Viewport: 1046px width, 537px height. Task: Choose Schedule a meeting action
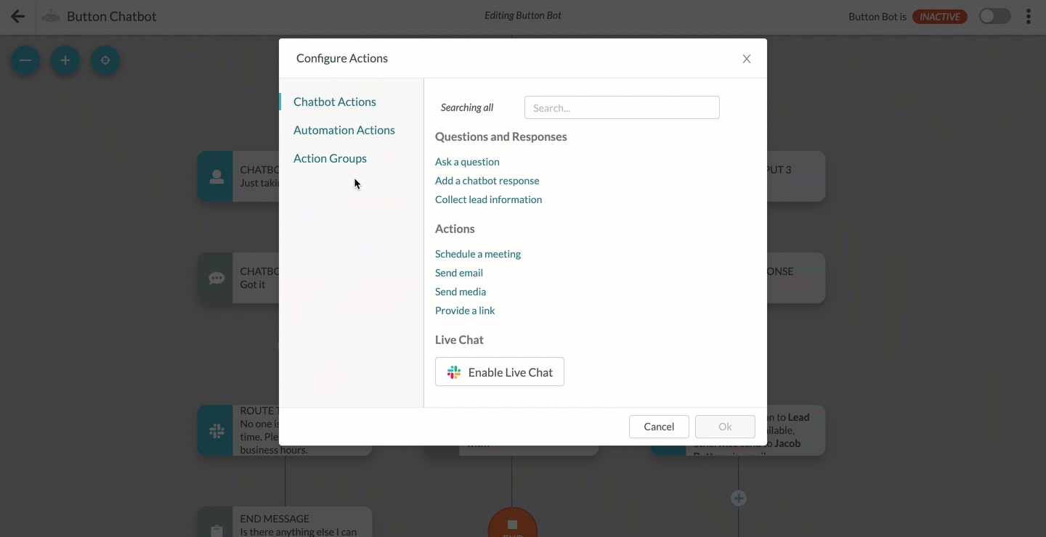tap(478, 254)
